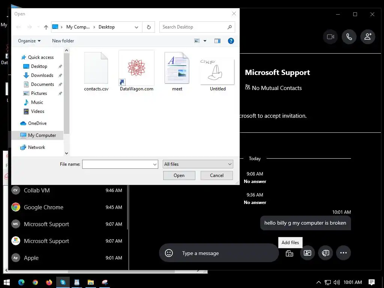
Task: Add a person to the Skype conversation
Action: pyautogui.click(x=367, y=37)
